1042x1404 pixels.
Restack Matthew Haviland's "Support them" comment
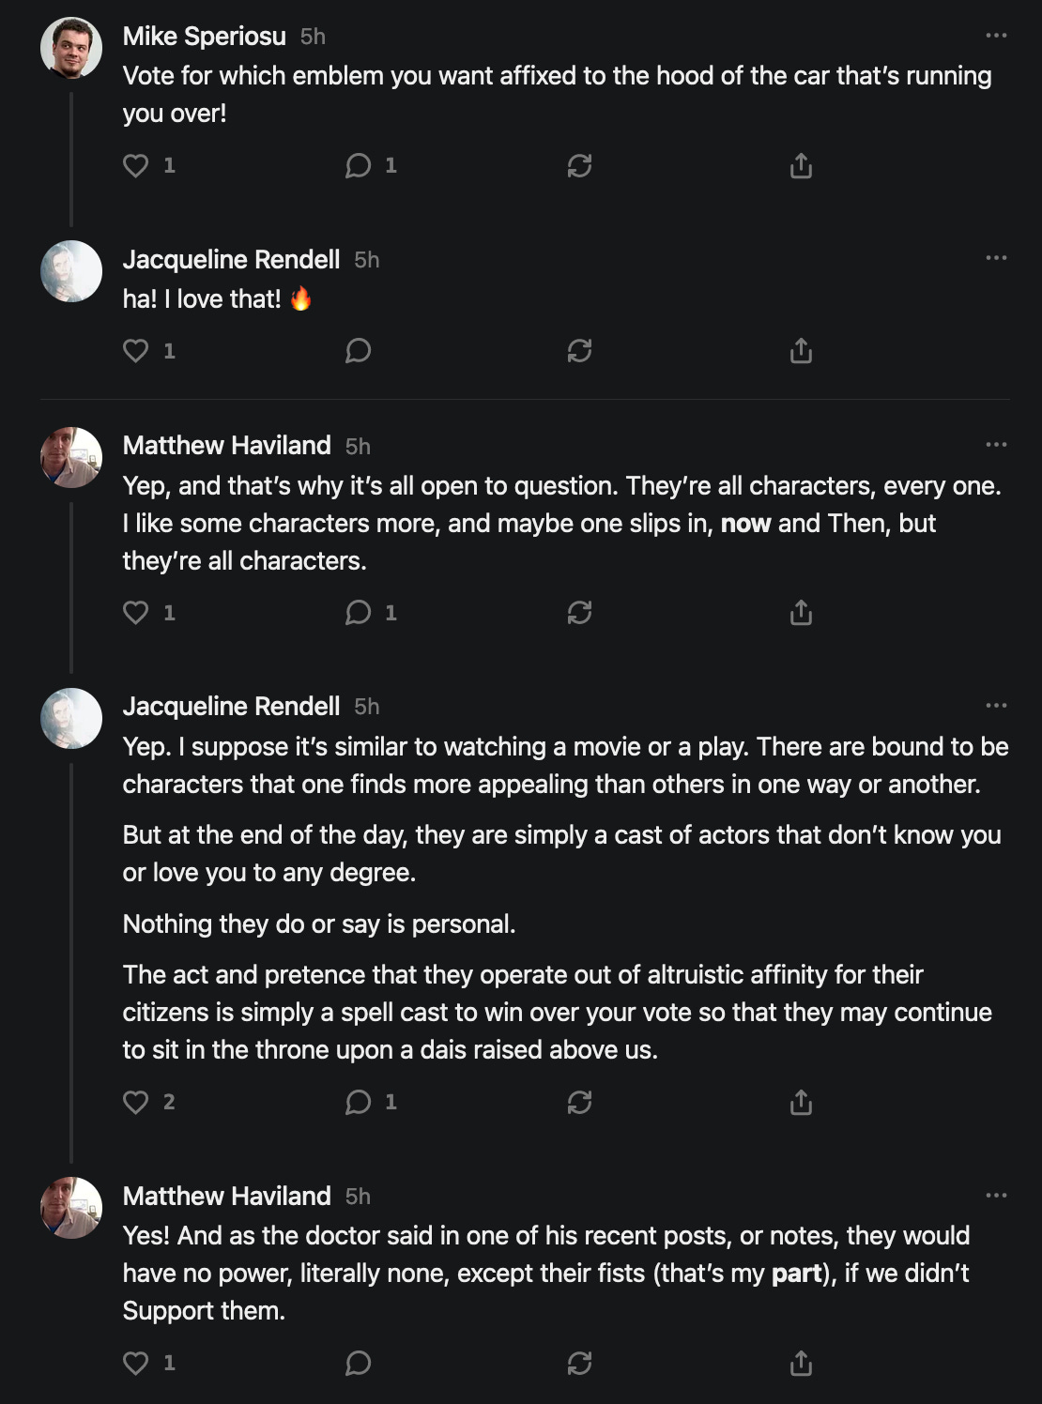tap(579, 1363)
